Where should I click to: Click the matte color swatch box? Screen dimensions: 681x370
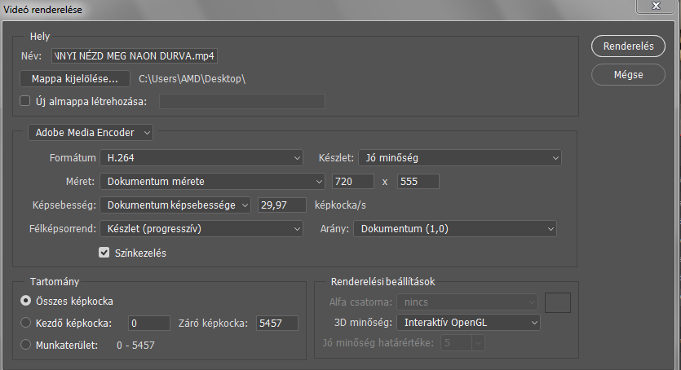pyautogui.click(x=558, y=303)
